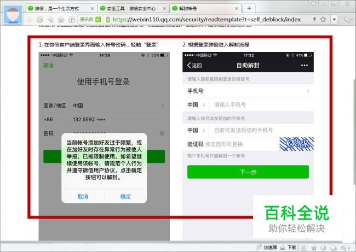Viewport: 356px width, 252px height.
Task: Click the shirt skin icon in the title bar
Action: pos(313,4)
